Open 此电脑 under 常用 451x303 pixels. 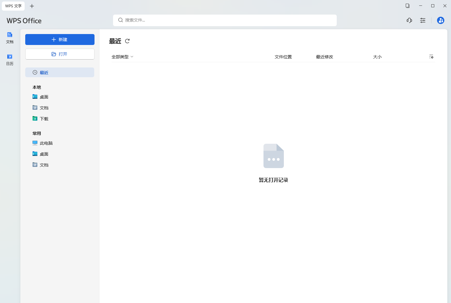pos(46,143)
